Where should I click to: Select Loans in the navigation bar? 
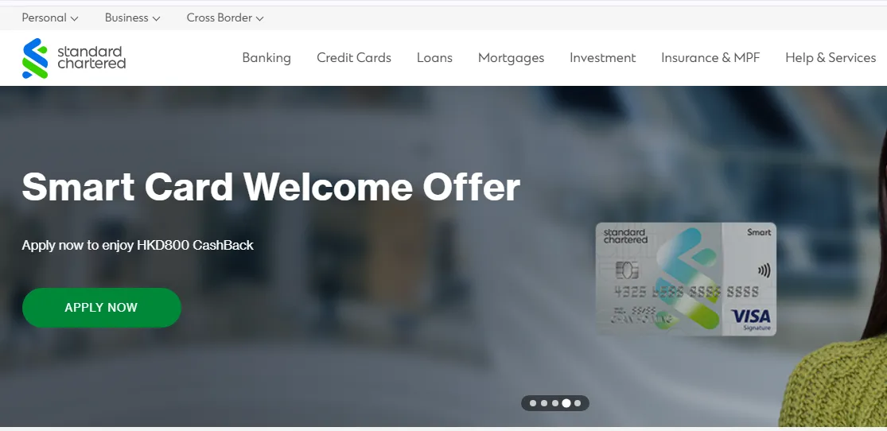tap(434, 58)
